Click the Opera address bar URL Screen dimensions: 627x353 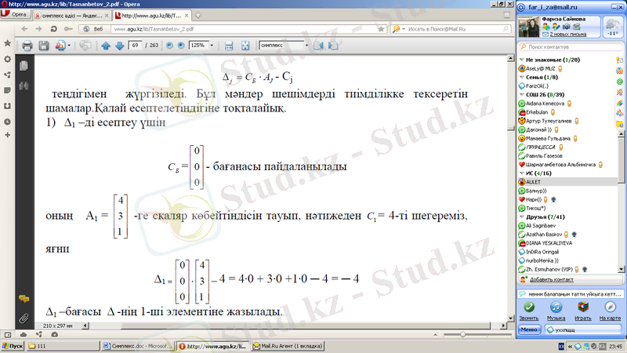click(x=154, y=29)
